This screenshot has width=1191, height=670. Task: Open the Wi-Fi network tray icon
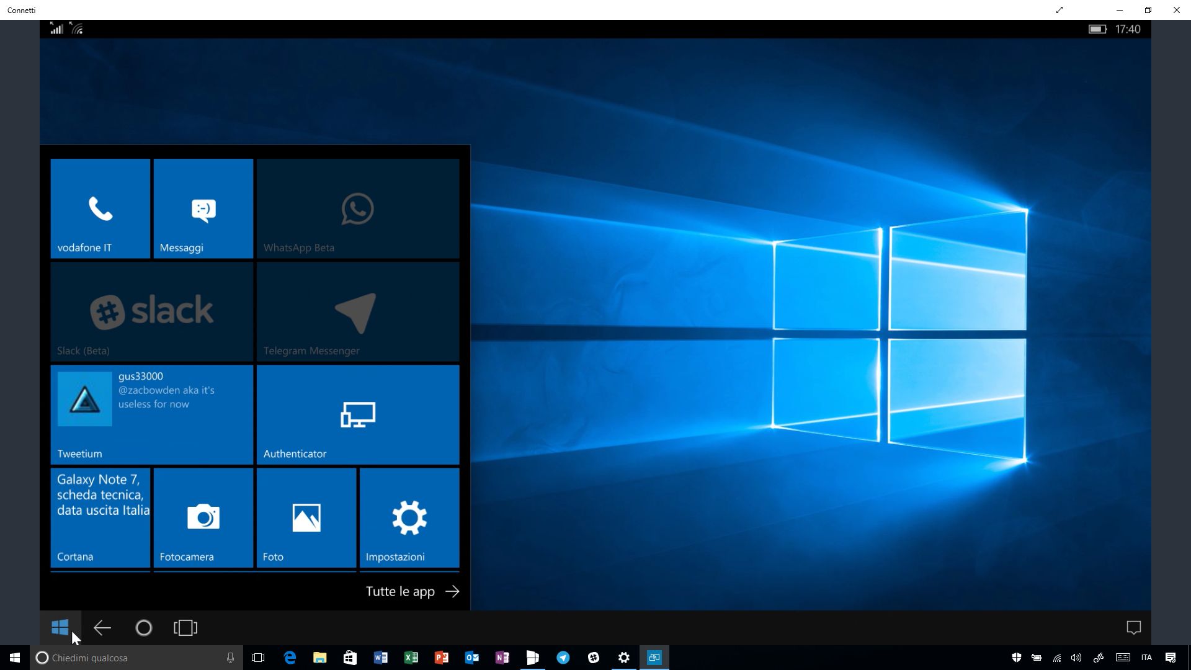(x=1057, y=658)
